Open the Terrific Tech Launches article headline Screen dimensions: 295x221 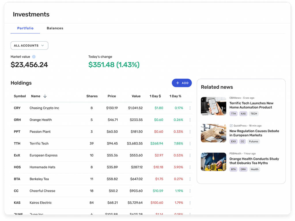click(251, 105)
